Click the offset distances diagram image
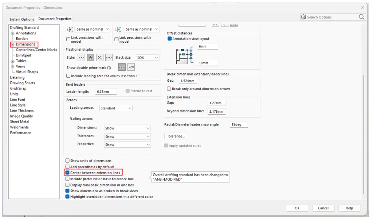This screenshot has width=373, height=220. [185, 55]
